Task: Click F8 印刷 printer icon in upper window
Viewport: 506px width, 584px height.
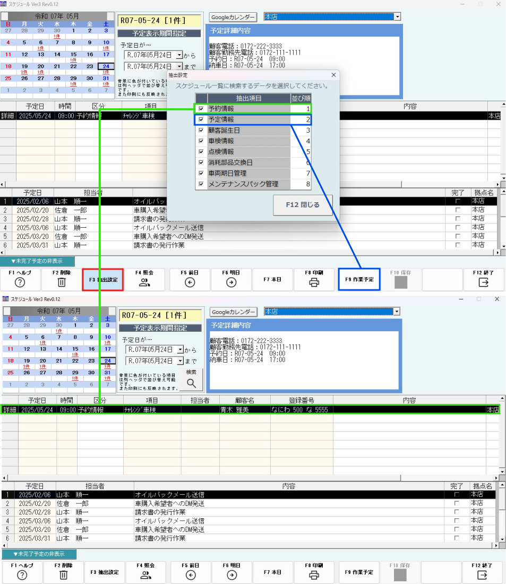Action: pyautogui.click(x=314, y=282)
